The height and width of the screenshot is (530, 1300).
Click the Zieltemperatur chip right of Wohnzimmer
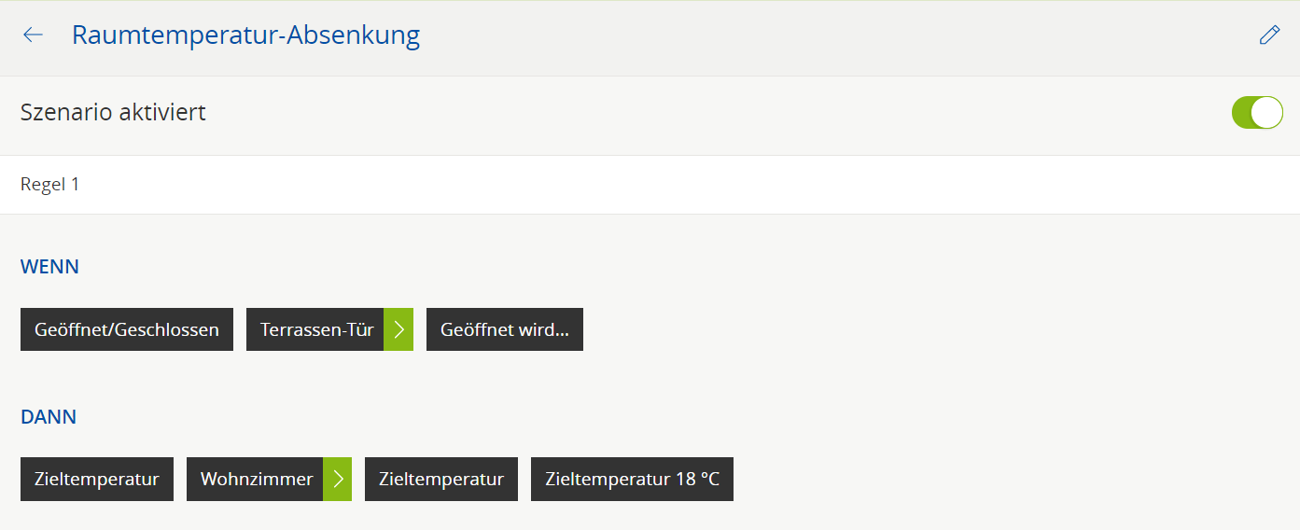click(x=441, y=480)
